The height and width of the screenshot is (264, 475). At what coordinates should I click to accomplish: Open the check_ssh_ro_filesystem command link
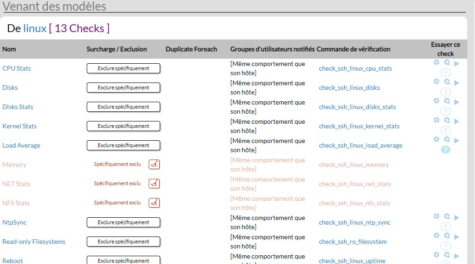tap(352, 242)
